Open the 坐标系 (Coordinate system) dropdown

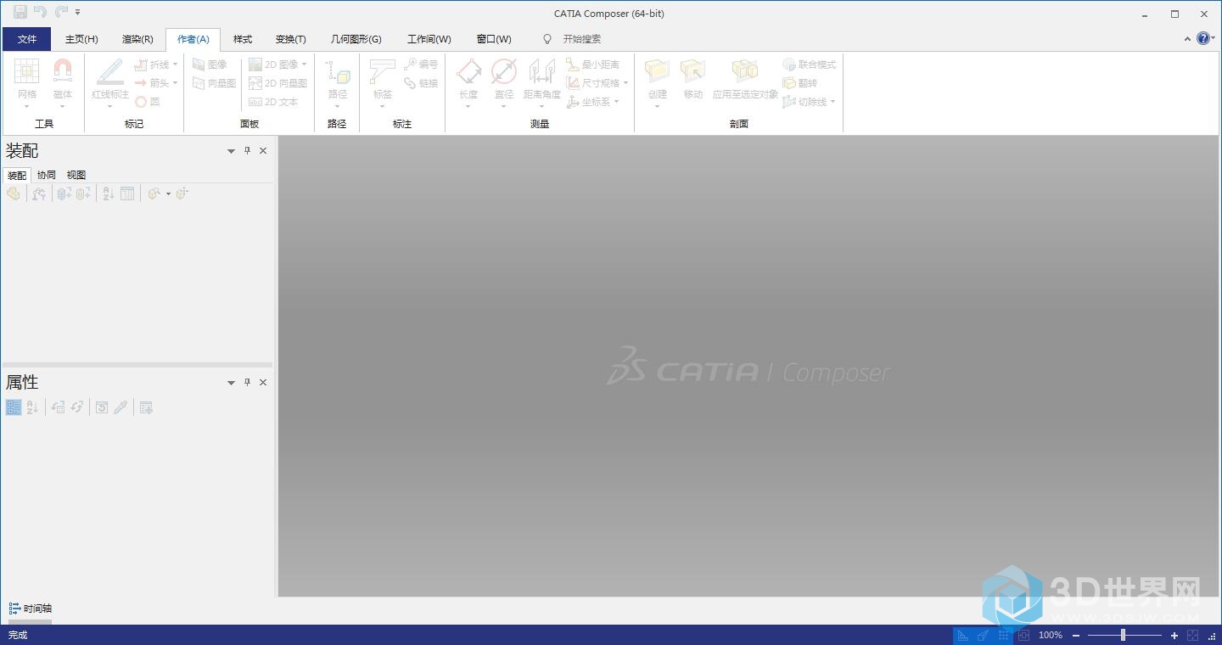tap(616, 102)
